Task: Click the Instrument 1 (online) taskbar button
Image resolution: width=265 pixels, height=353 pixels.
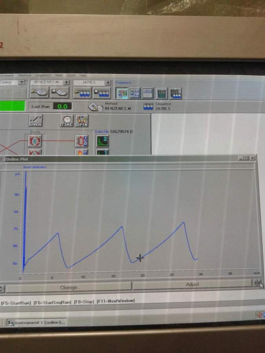Action: click(x=37, y=323)
